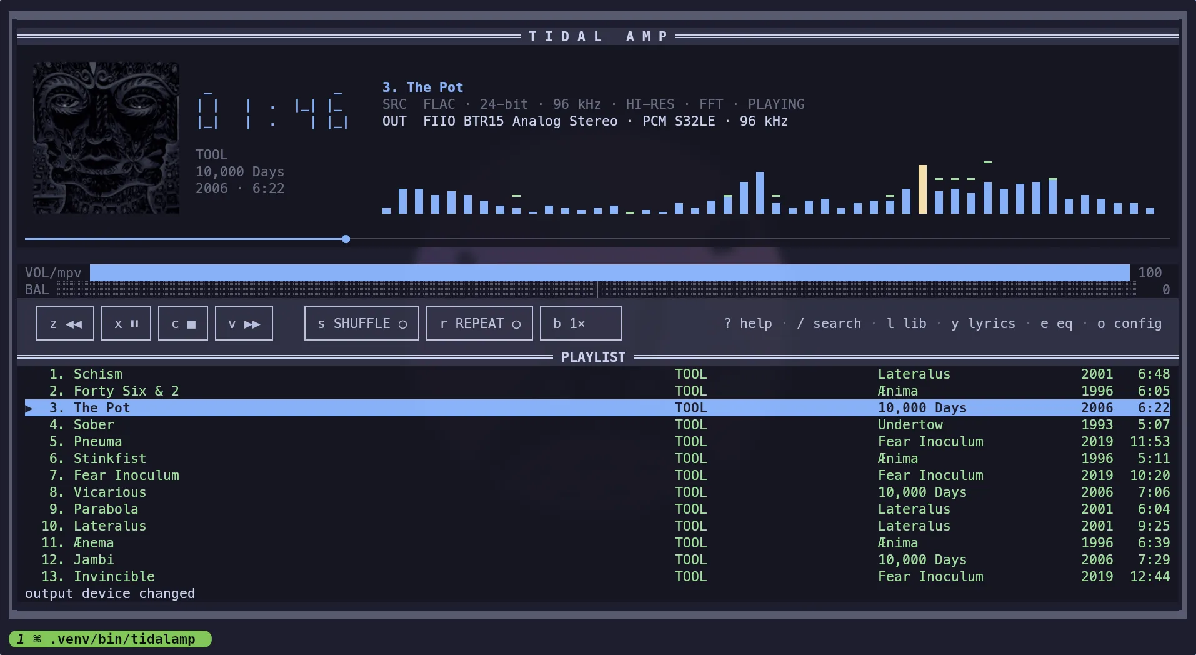Image resolution: width=1196 pixels, height=655 pixels.
Task: Open config settings
Action: point(1129,324)
